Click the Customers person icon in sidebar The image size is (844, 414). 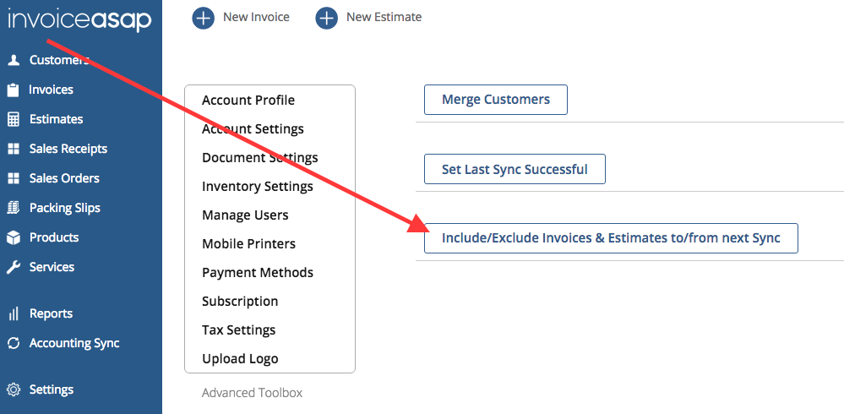coord(13,60)
